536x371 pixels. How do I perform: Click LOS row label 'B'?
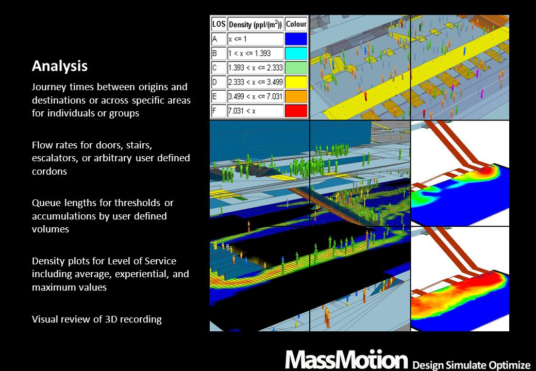pos(219,53)
